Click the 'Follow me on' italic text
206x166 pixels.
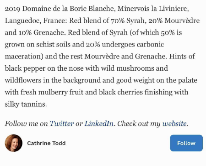pos(27,124)
